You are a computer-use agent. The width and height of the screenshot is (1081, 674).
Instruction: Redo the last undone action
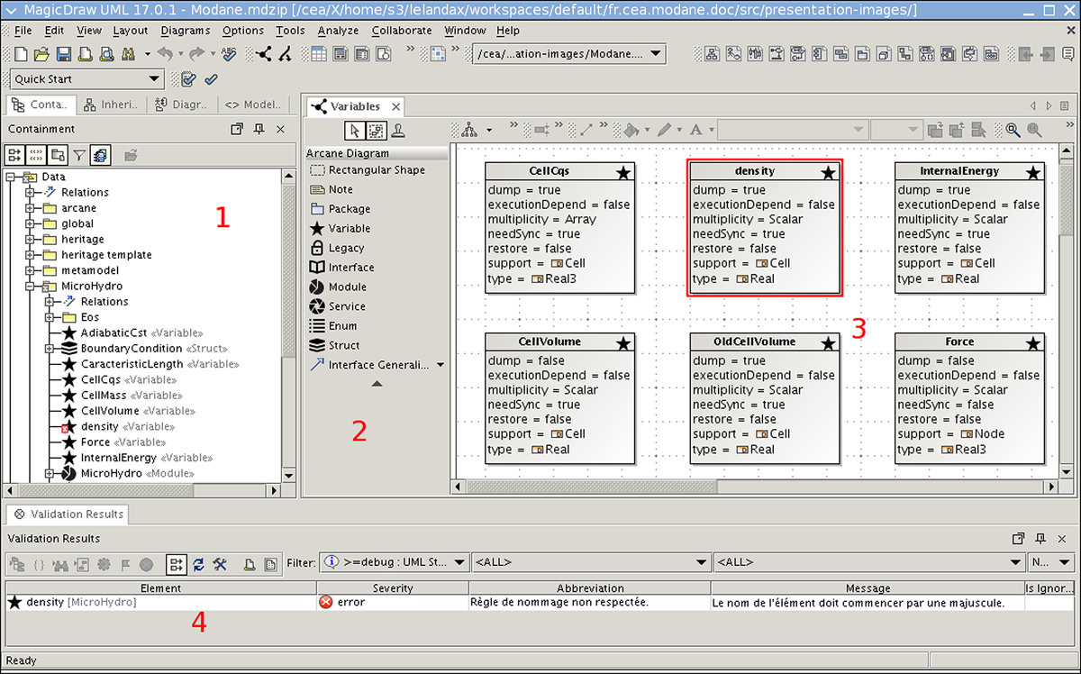click(x=195, y=54)
